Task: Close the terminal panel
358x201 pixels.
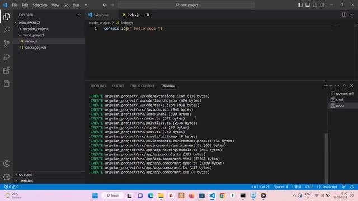Action: (352, 85)
